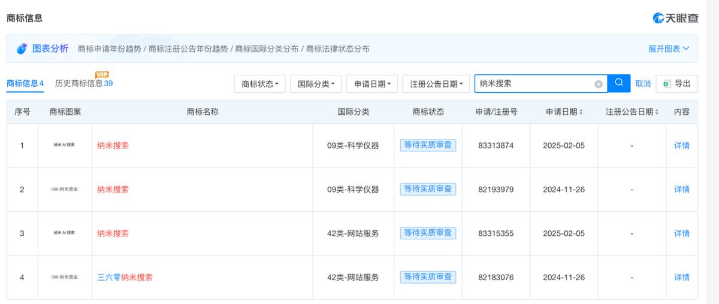Clear the search box text
Screen dimensions: 719x304
598,84
